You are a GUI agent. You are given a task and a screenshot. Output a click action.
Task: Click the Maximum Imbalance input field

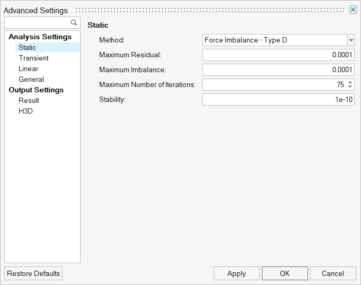click(x=278, y=70)
